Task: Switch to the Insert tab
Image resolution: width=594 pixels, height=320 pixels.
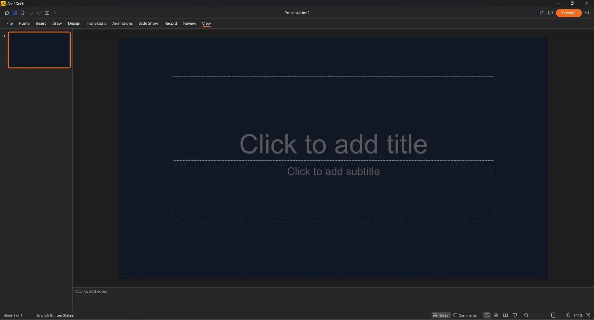Action: (41, 24)
